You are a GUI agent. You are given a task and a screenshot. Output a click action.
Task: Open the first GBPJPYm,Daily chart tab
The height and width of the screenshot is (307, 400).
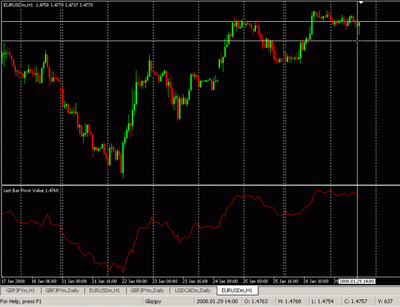point(62,290)
